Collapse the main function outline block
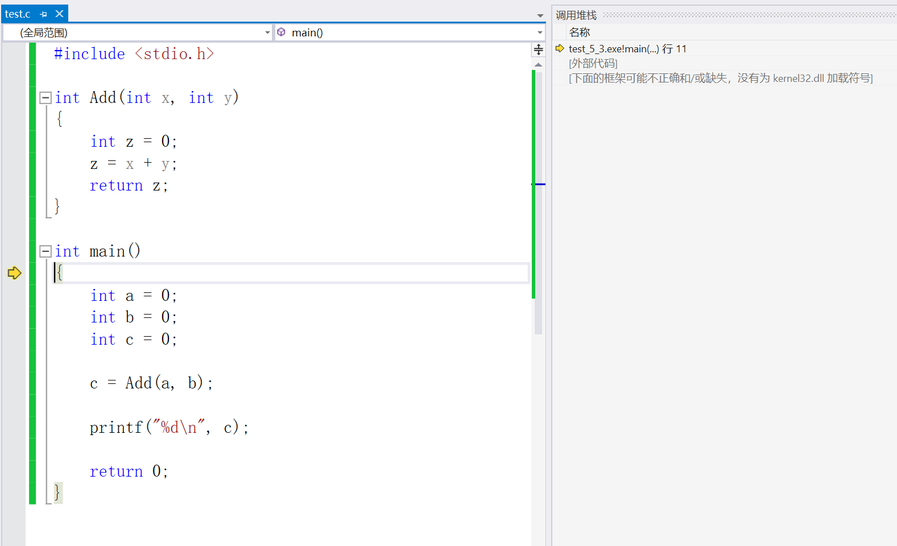 tap(46, 251)
